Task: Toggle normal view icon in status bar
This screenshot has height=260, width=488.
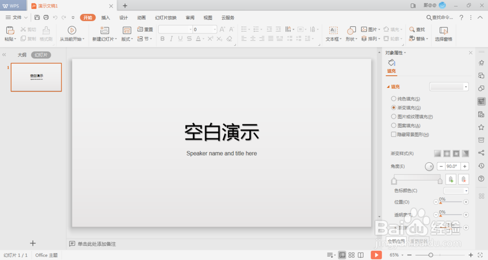Action: coord(342,255)
